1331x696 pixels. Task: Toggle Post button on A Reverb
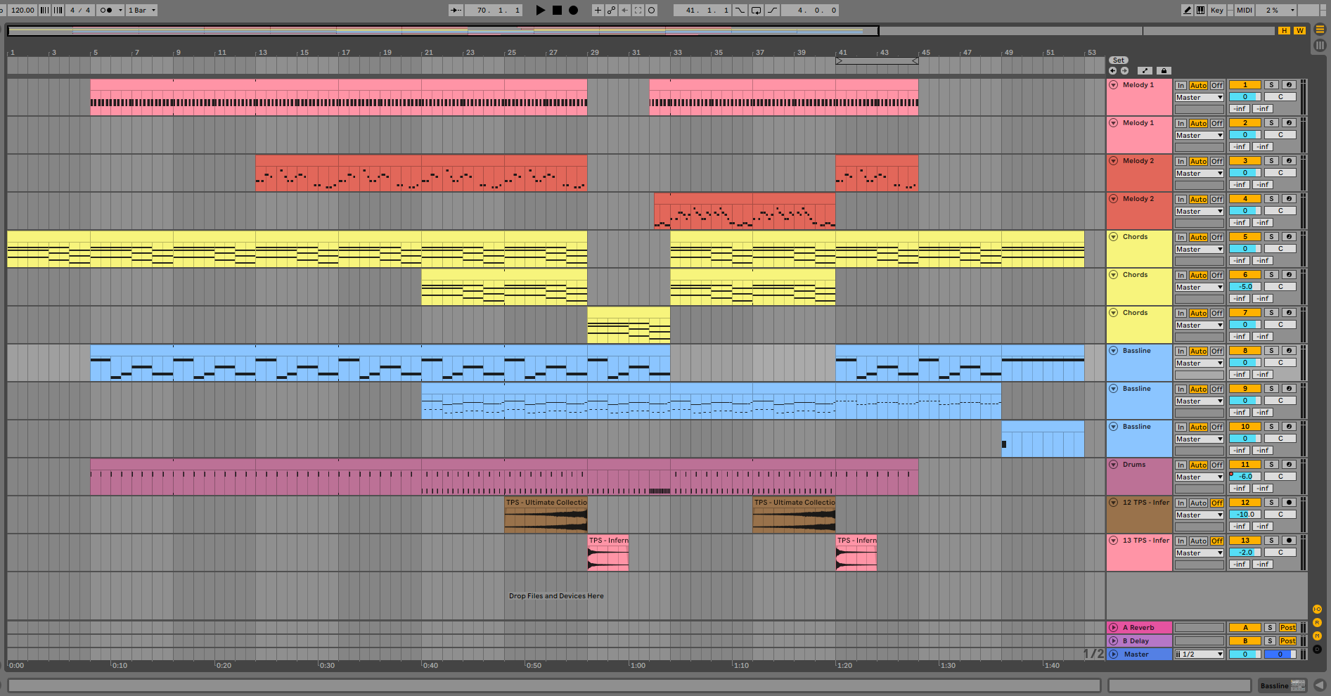click(x=1287, y=628)
